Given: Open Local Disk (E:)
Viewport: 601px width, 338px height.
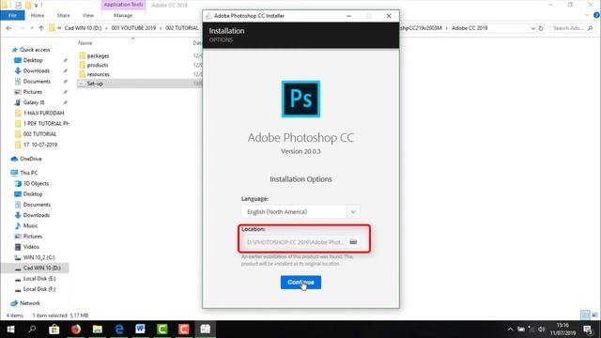Looking at the screenshot, I should click(x=39, y=279).
